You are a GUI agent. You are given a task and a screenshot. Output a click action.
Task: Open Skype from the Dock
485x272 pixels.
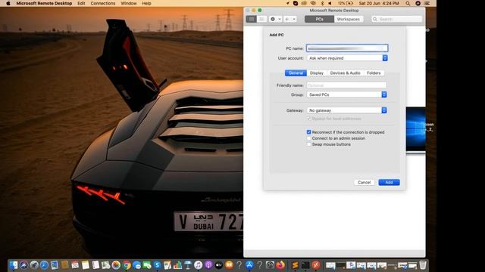pos(157,265)
